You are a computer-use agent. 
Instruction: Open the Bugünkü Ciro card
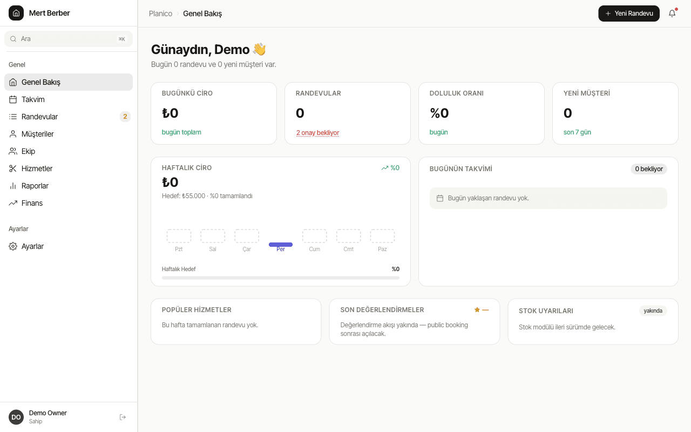[214, 113]
